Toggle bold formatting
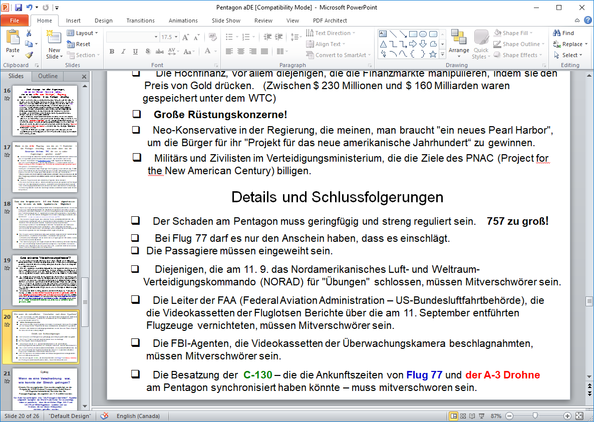594x422 pixels. [x=112, y=52]
